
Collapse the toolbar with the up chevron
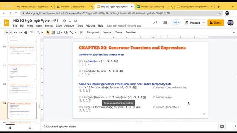coord(234,33)
